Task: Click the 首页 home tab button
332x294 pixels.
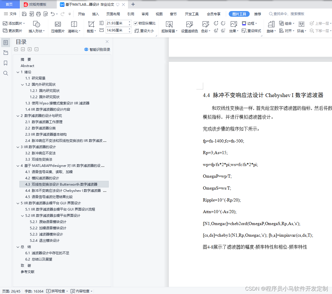Action: [x=9, y=4]
